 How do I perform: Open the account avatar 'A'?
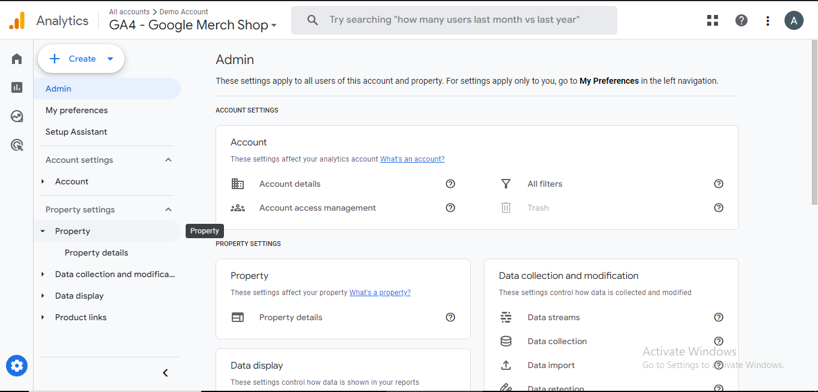point(794,20)
